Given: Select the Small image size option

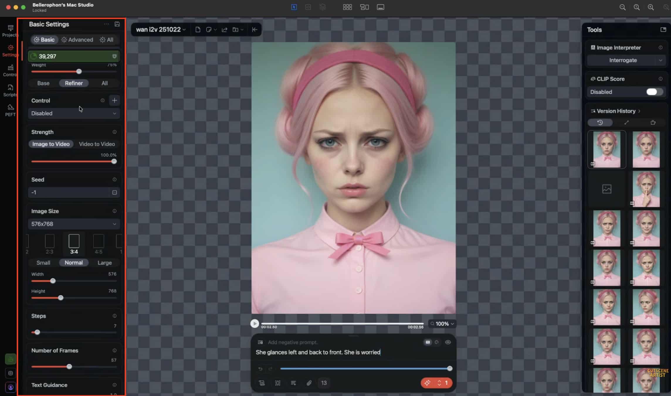Looking at the screenshot, I should click(43, 263).
